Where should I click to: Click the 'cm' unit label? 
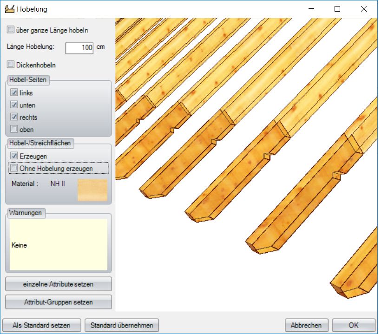pos(100,47)
